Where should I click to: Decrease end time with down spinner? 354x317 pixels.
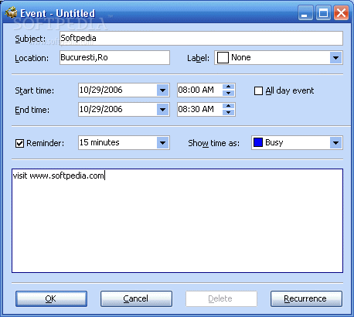pyautogui.click(x=228, y=113)
